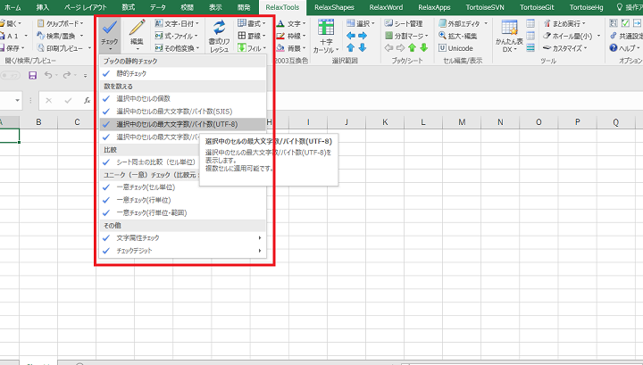
Task: Switch to the TortoiseGit tab
Action: point(537,7)
